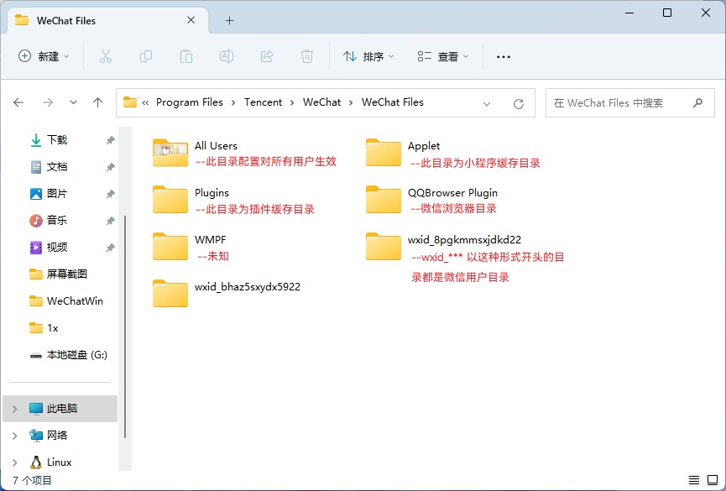This screenshot has height=491, width=726.
Task: Click the Applet folder name label
Action: tap(424, 146)
